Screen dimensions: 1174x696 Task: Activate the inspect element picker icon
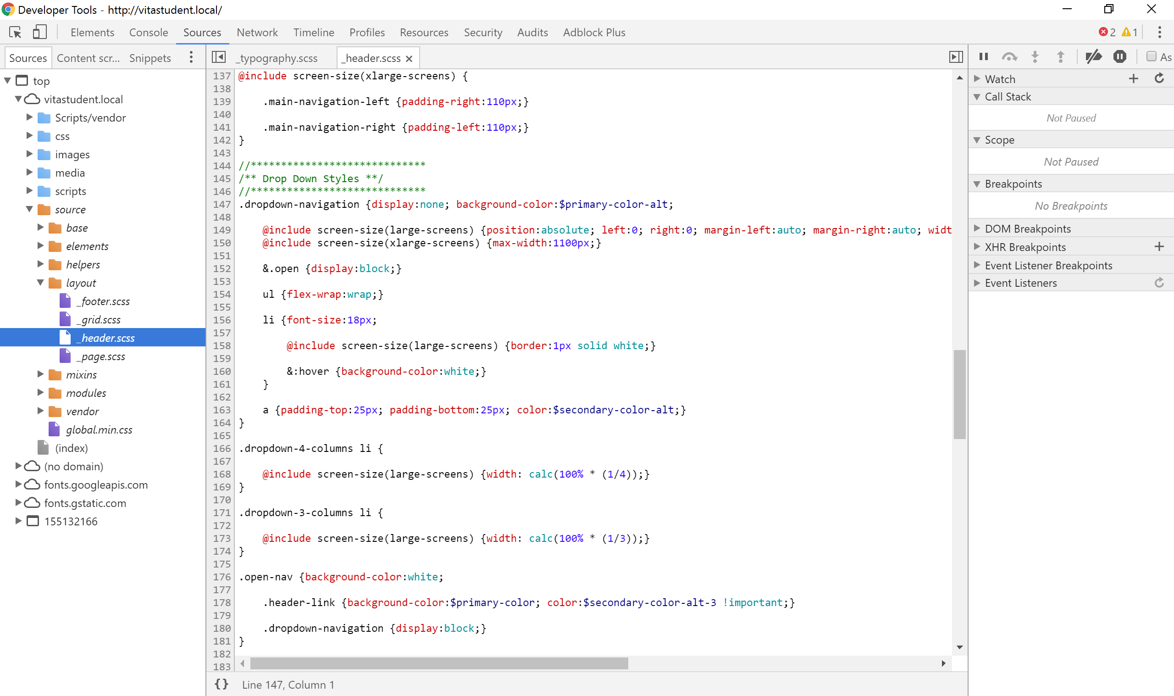coord(15,33)
